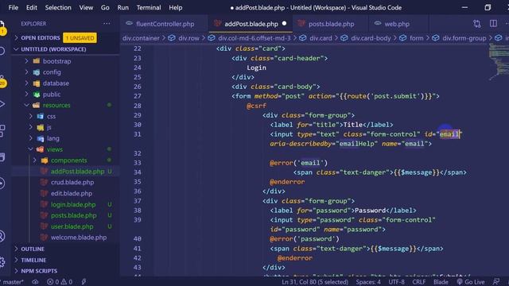Open the Help menu
This screenshot has height=286, width=509.
(x=176, y=7)
